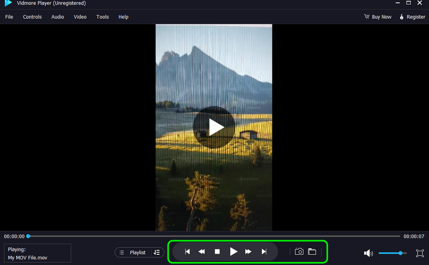Open the Tools menu

[x=102, y=17]
